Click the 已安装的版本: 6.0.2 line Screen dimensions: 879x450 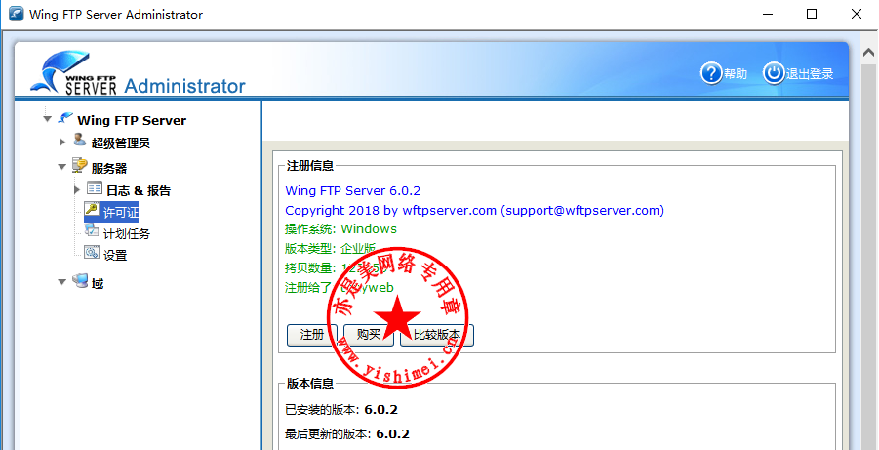tap(341, 410)
